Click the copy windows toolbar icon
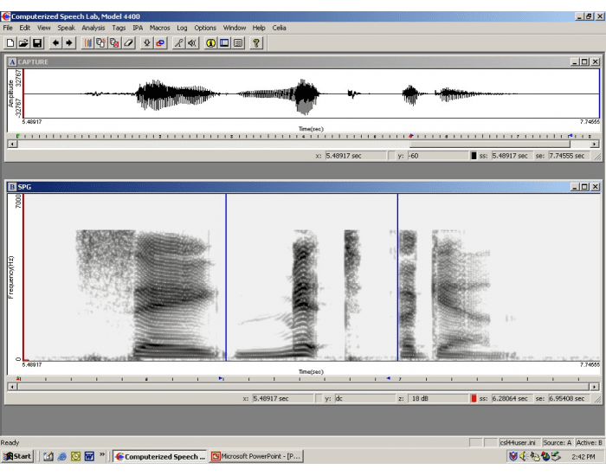Screen dimensions: 606x476 101,43
